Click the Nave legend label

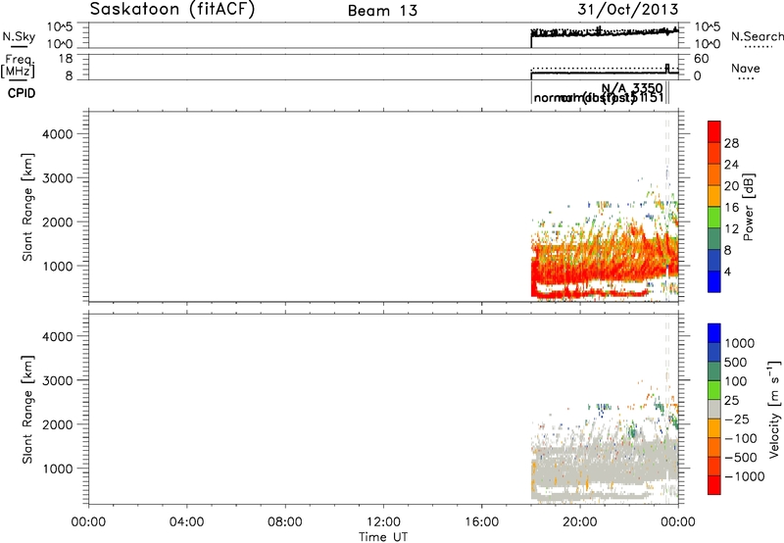coord(746,68)
